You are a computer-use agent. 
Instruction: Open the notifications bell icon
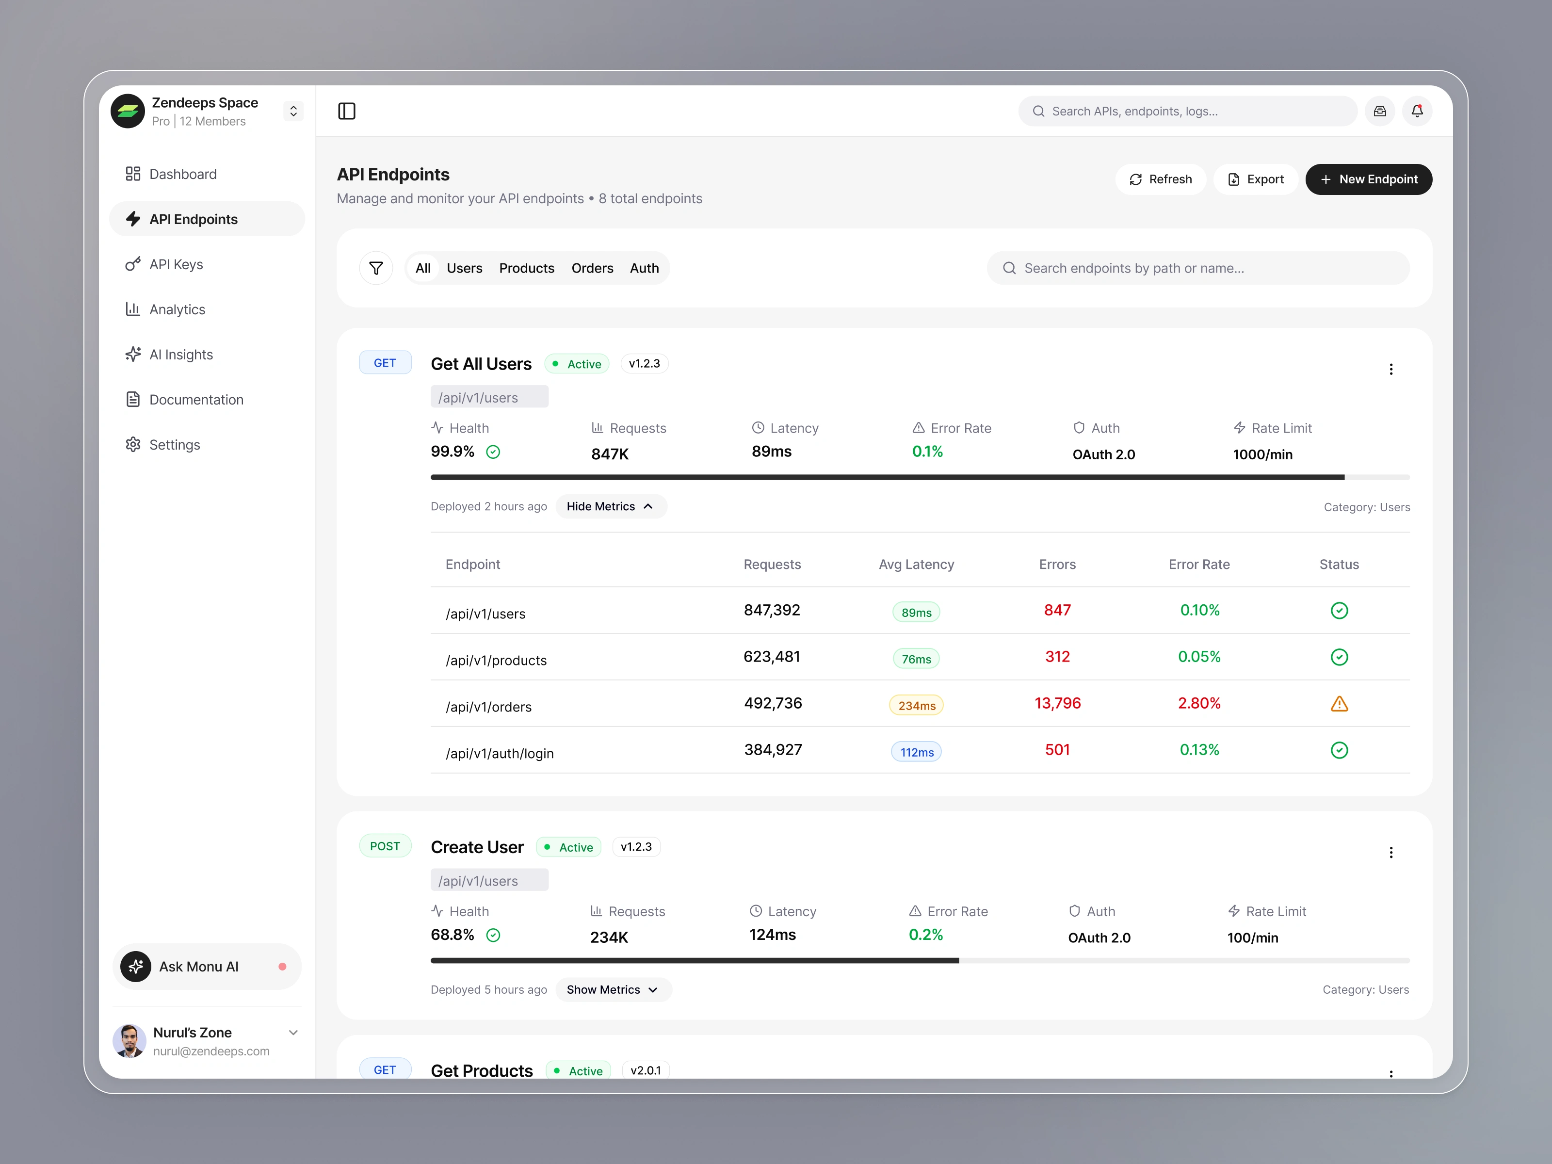pyautogui.click(x=1417, y=111)
